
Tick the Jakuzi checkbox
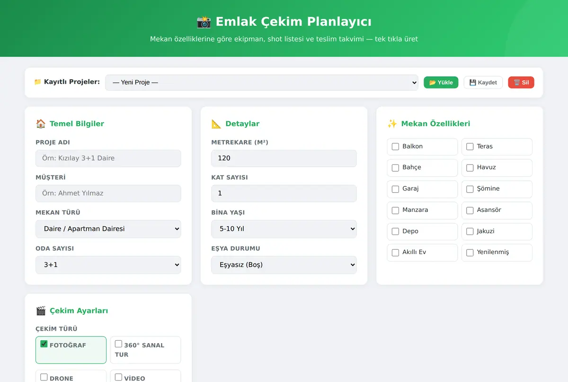pyautogui.click(x=470, y=232)
